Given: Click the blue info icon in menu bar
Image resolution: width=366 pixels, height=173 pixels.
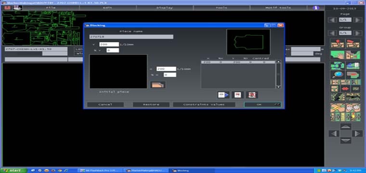Looking at the screenshot, I should tap(316, 8).
